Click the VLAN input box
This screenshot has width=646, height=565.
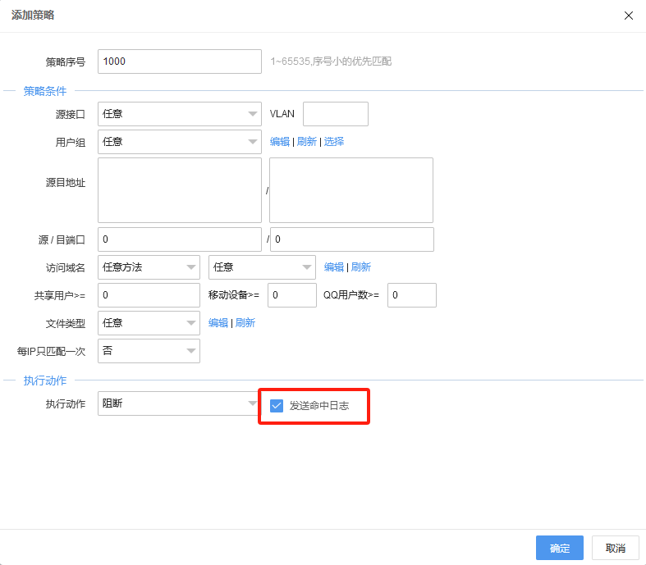point(335,114)
